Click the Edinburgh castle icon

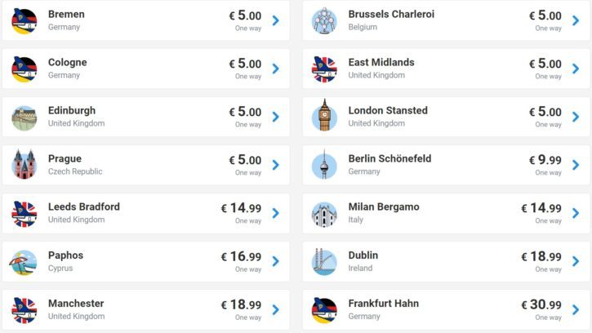point(24,118)
